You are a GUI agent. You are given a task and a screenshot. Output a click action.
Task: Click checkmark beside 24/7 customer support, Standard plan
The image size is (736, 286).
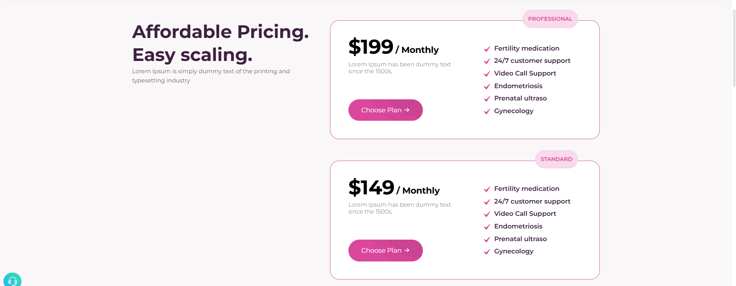pyautogui.click(x=487, y=202)
